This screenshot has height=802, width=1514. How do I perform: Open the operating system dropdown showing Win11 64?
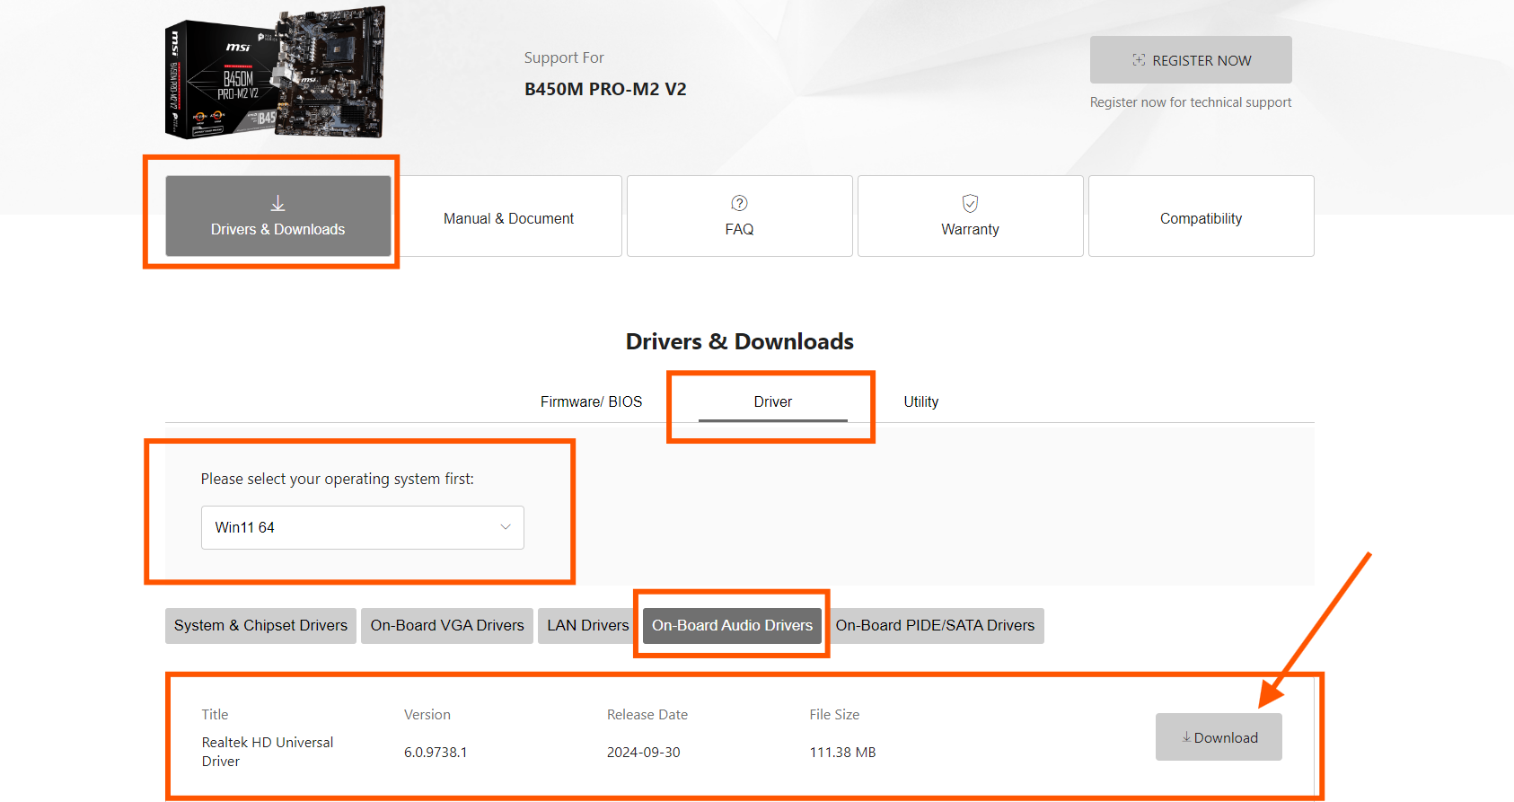pyautogui.click(x=363, y=527)
